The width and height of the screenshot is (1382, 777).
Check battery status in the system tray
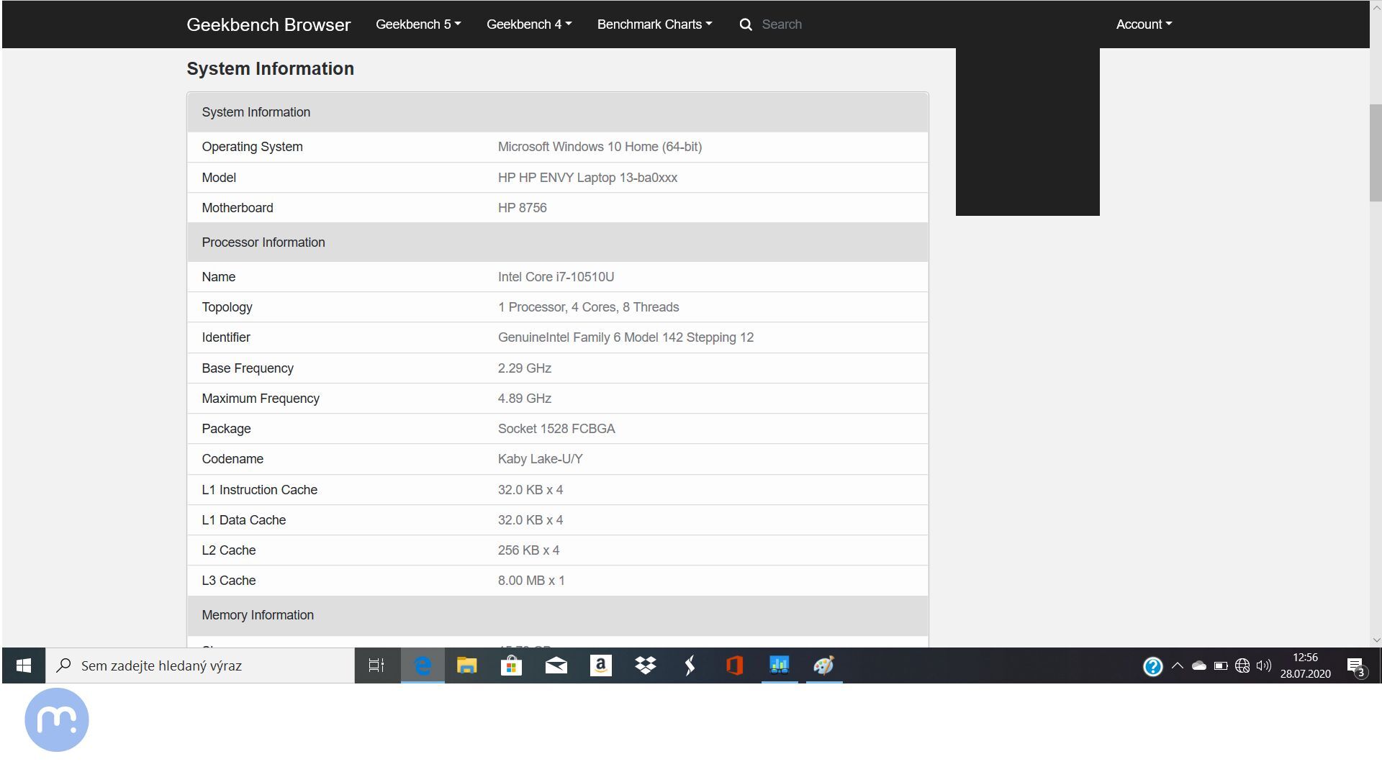[x=1221, y=665]
